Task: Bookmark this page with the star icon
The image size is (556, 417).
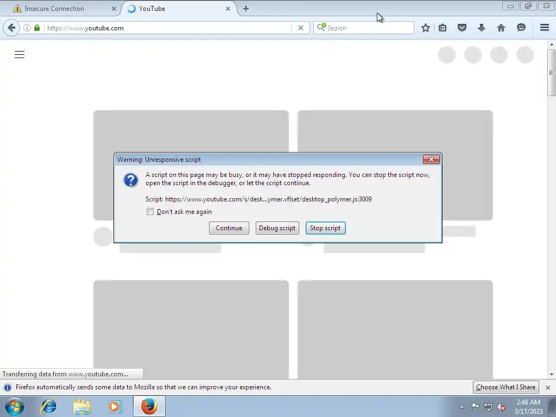Action: [426, 28]
